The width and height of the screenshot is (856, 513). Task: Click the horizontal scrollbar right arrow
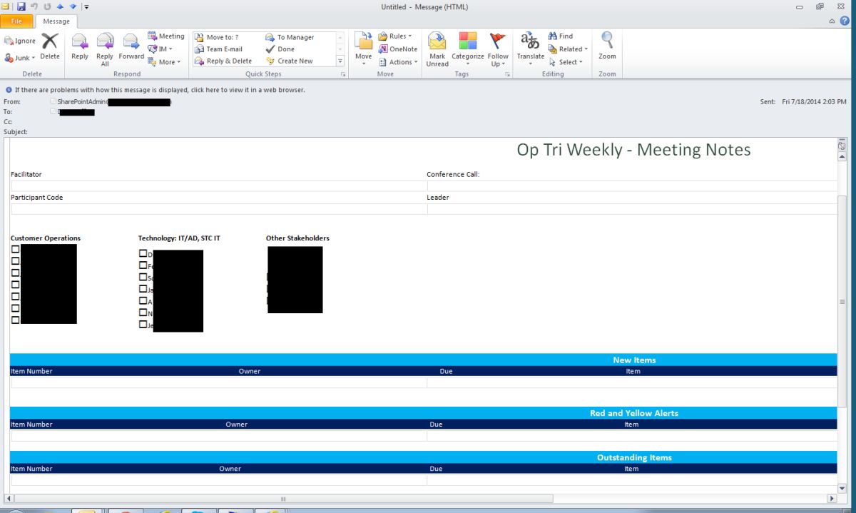pos(832,499)
